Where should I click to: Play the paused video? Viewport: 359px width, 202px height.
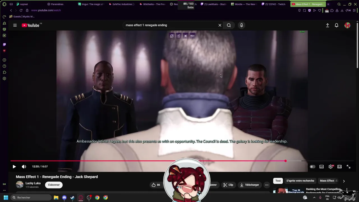point(14,167)
